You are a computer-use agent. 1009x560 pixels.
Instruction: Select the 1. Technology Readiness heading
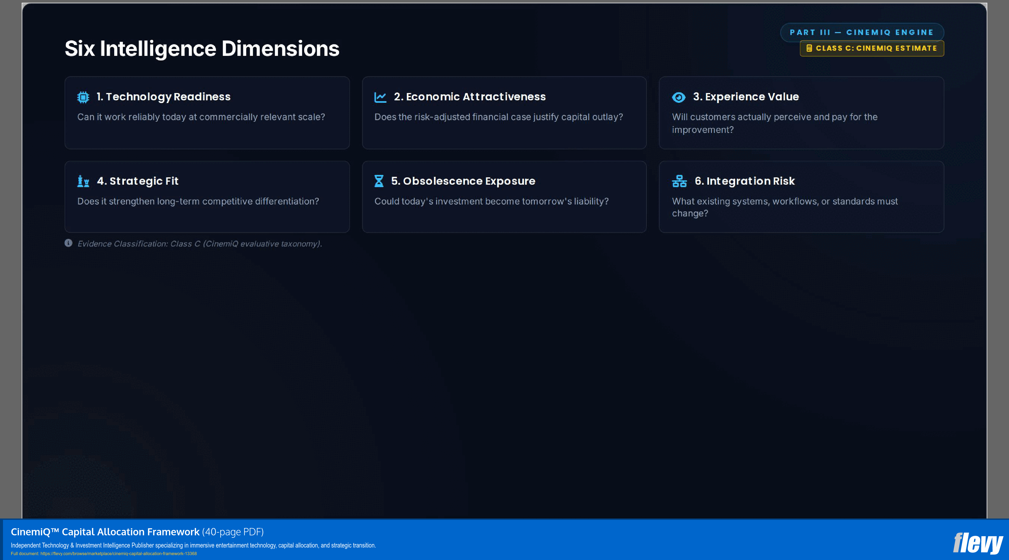coord(164,97)
